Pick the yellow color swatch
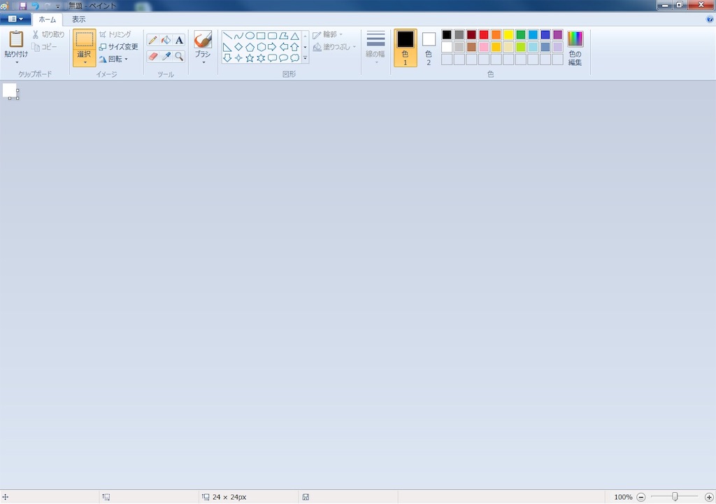716x504 pixels. (x=508, y=35)
